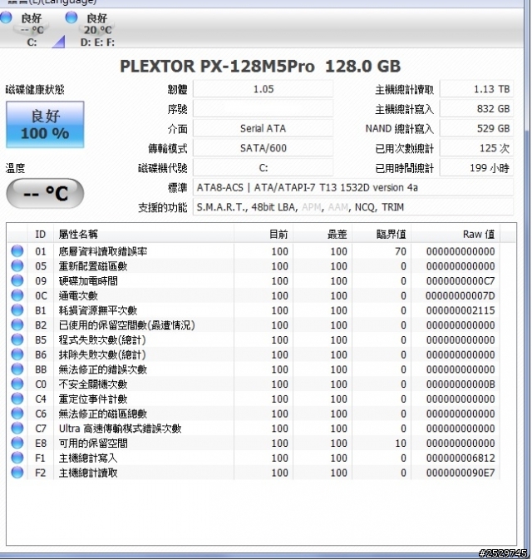
Task: Click the host writes value 832 GB
Action: [x=476, y=108]
